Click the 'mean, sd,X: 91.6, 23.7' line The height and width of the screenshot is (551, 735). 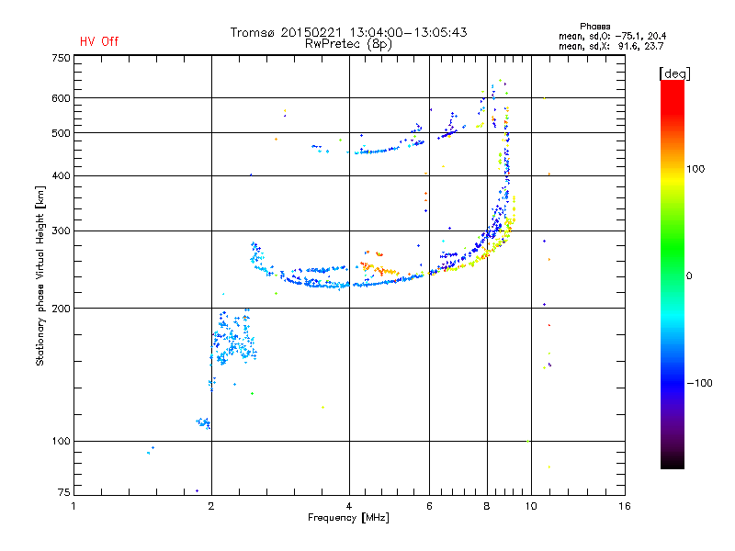point(611,46)
